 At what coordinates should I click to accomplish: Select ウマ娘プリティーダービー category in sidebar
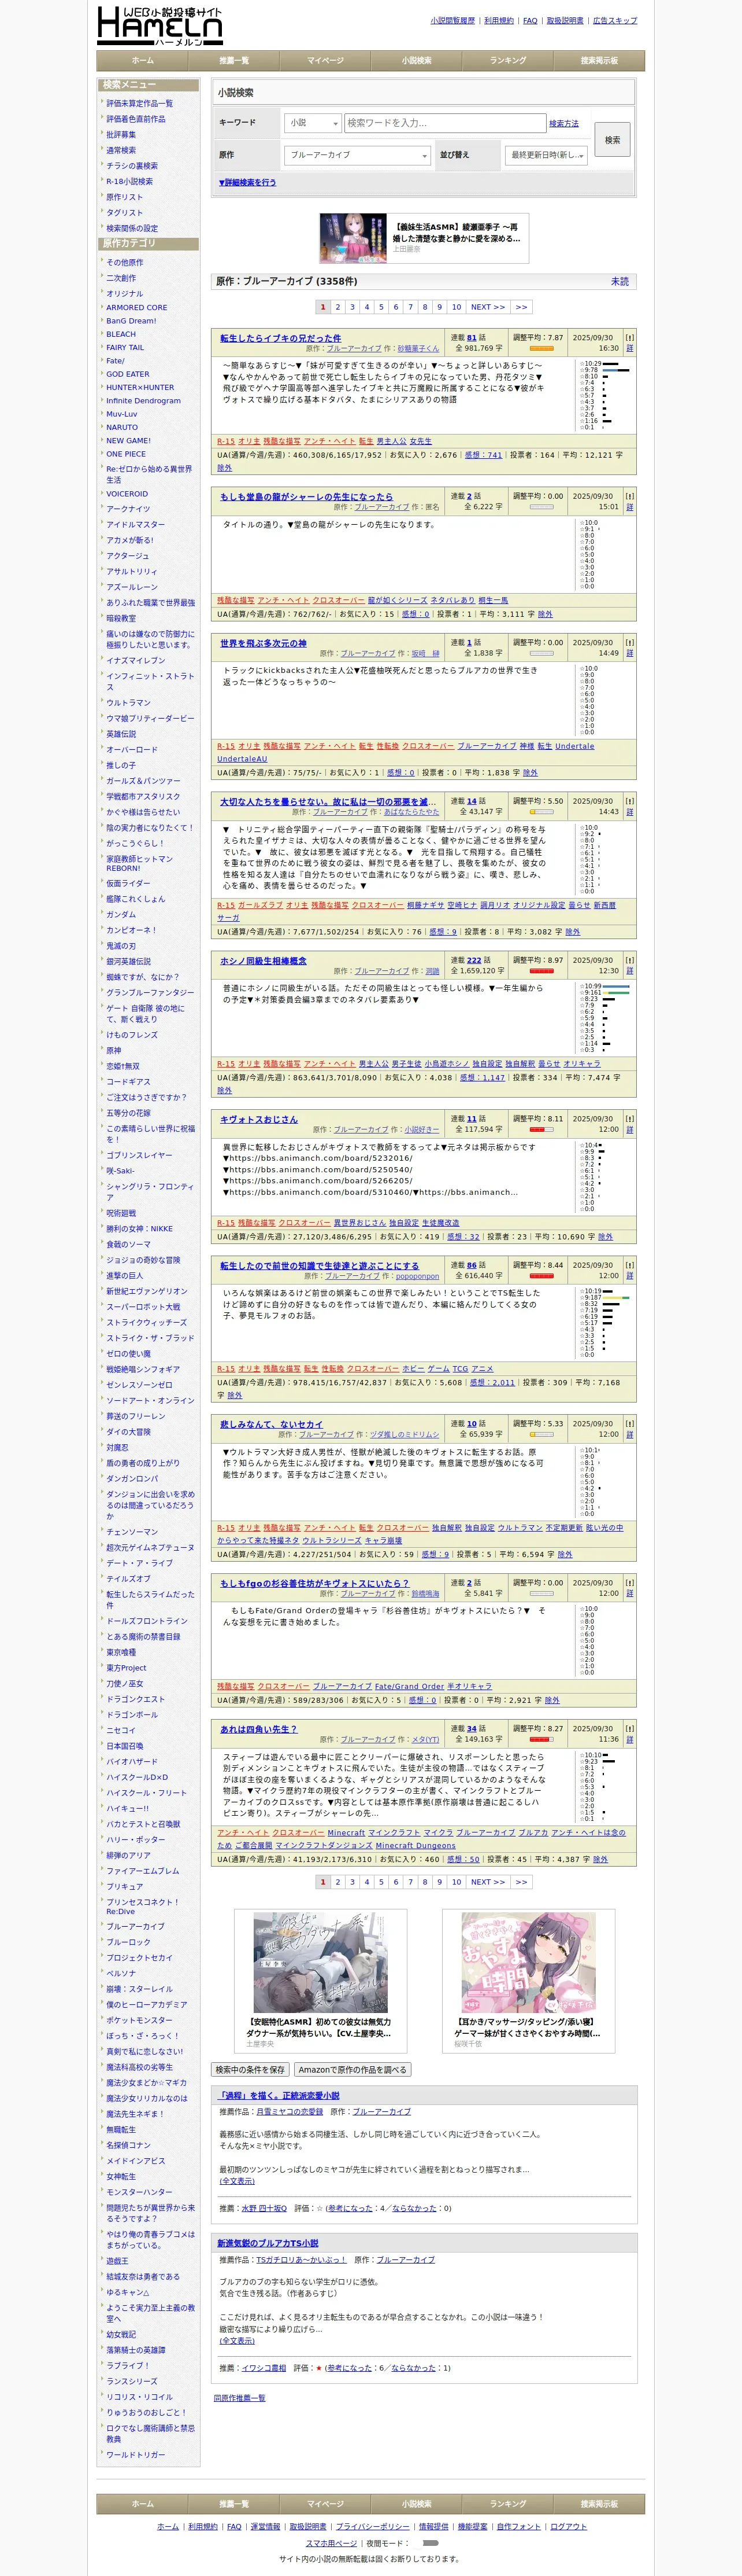point(151,719)
